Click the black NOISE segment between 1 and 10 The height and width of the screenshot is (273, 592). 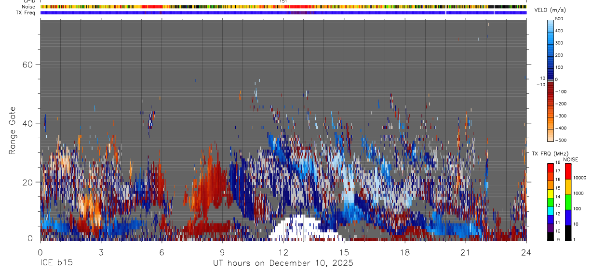[x=568, y=233]
